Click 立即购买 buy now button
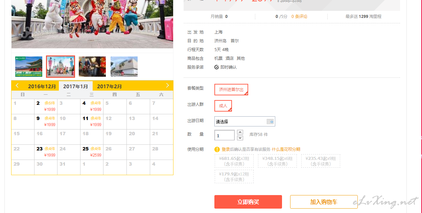Viewport: 422px width, 213px height. click(x=248, y=202)
